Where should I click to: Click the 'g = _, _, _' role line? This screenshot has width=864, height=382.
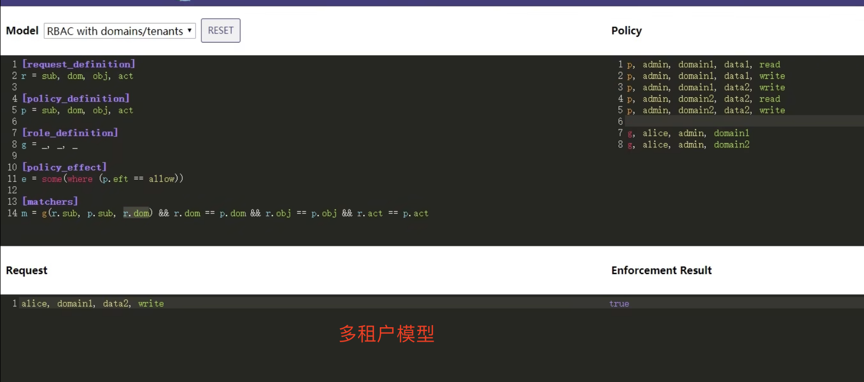50,145
